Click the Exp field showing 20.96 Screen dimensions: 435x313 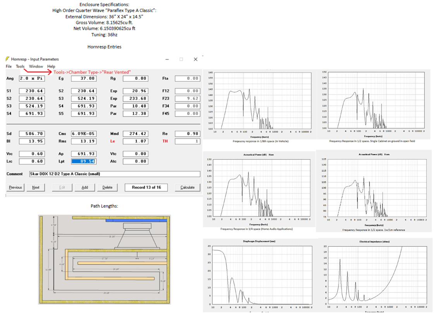[x=136, y=91]
